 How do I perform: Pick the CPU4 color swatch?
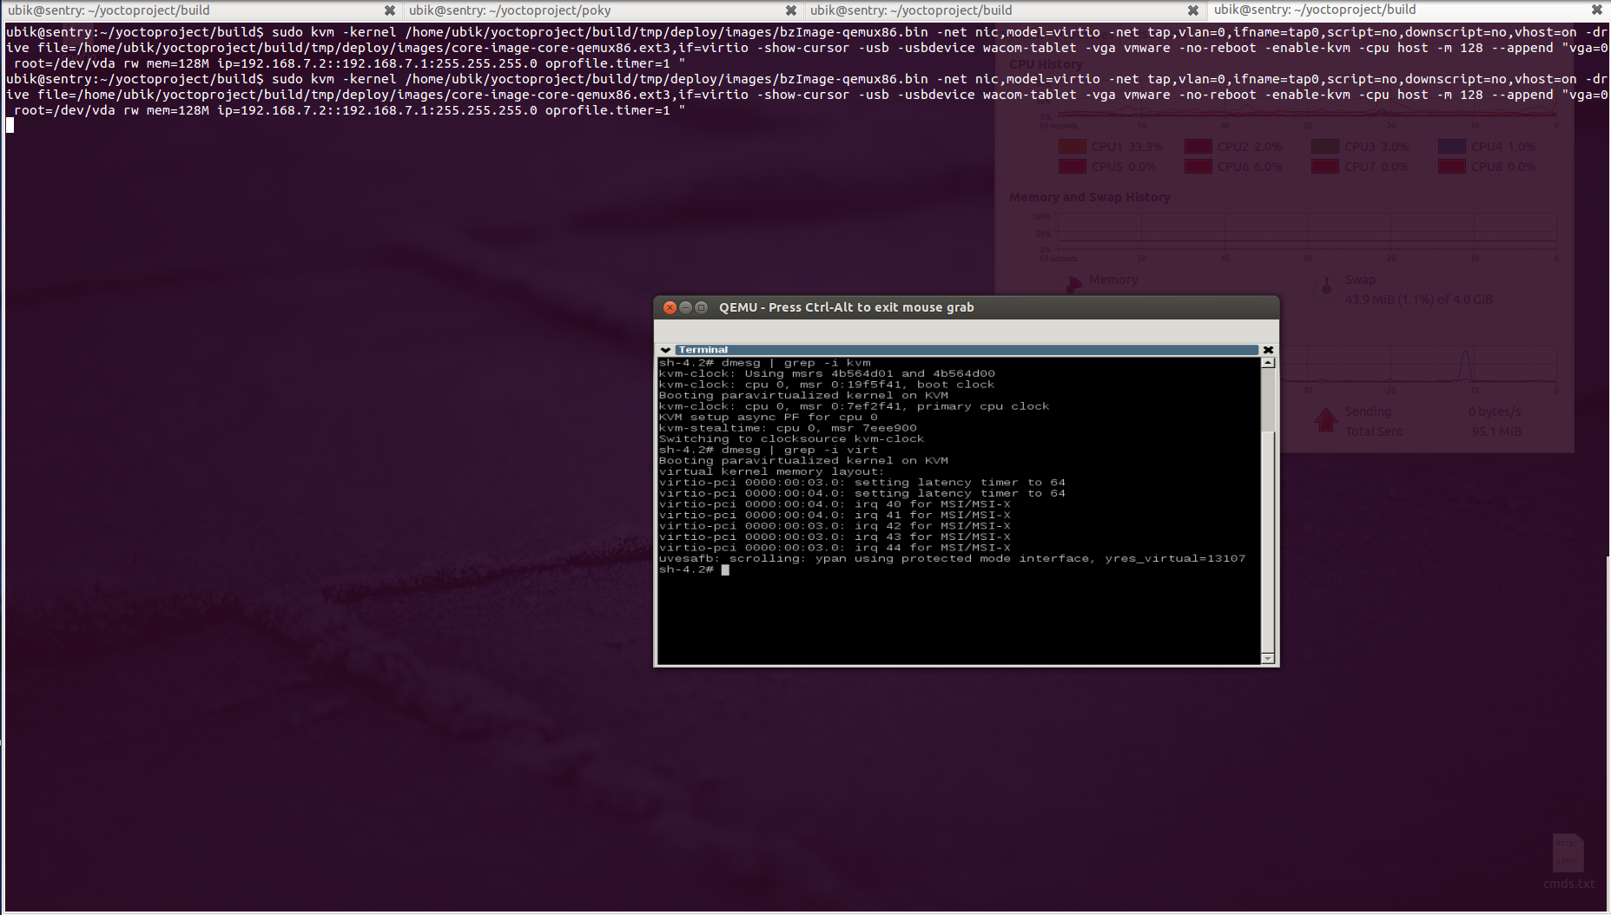(x=1451, y=147)
